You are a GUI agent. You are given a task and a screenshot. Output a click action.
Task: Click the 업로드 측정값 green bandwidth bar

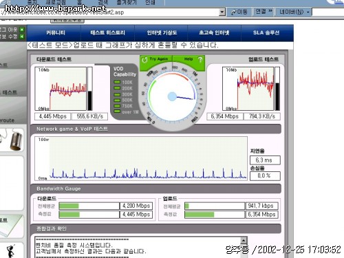click(200, 215)
